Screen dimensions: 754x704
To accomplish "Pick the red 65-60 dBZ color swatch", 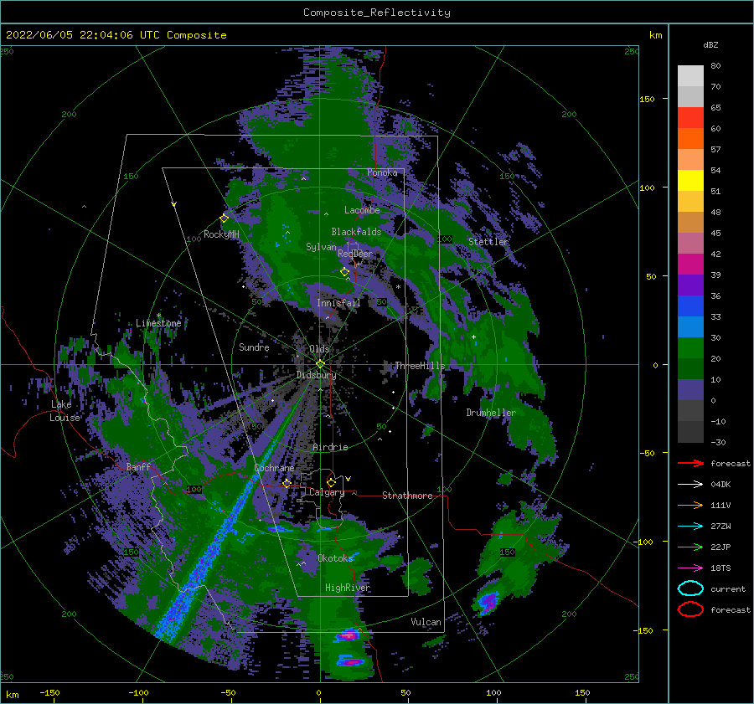I will coord(690,118).
